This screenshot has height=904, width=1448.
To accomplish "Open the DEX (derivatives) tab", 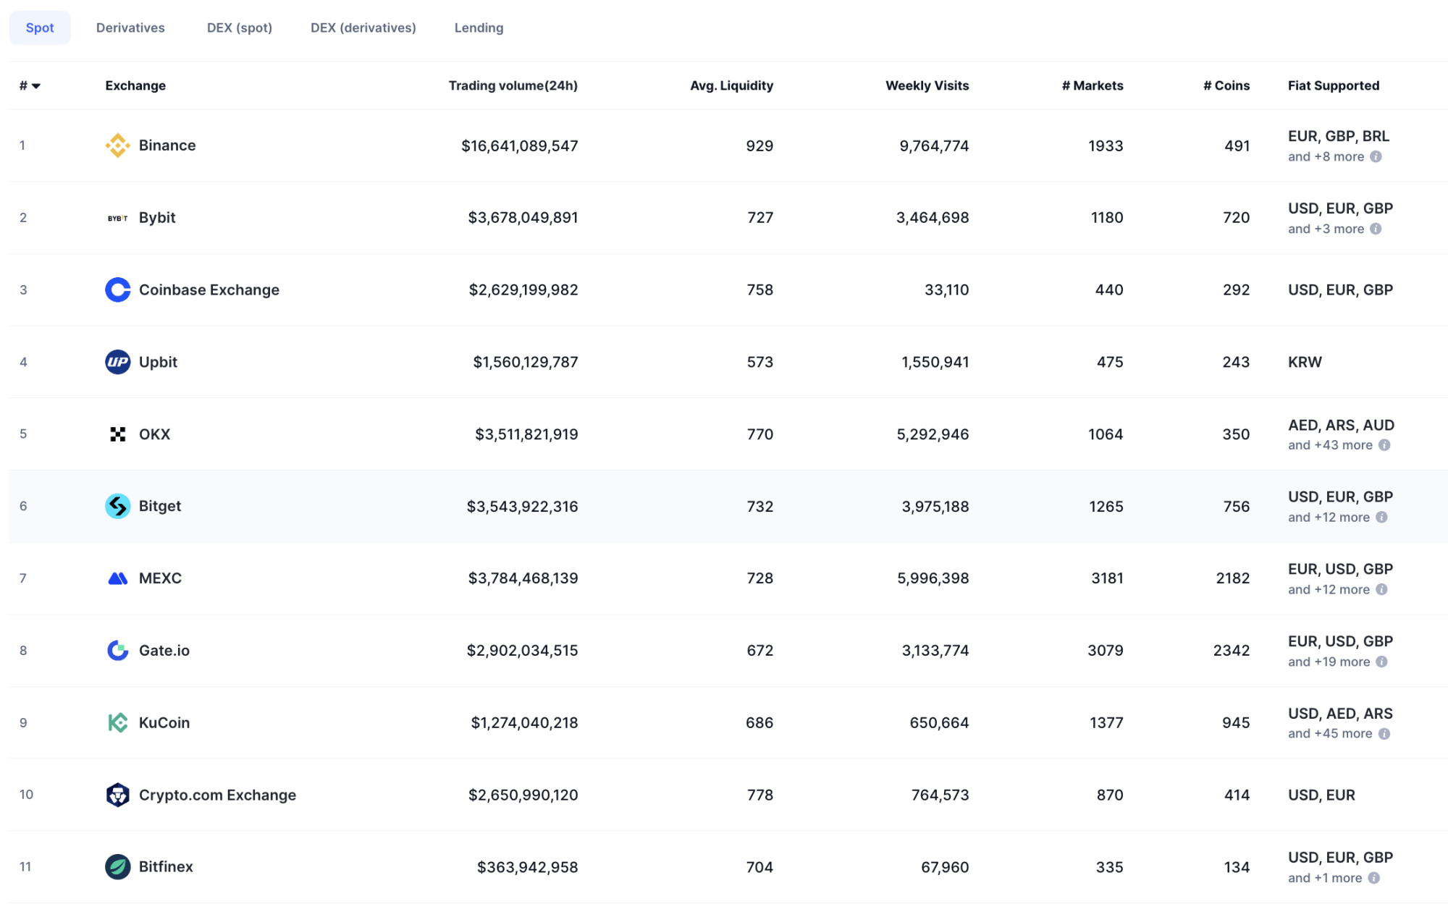I will pyautogui.click(x=363, y=28).
